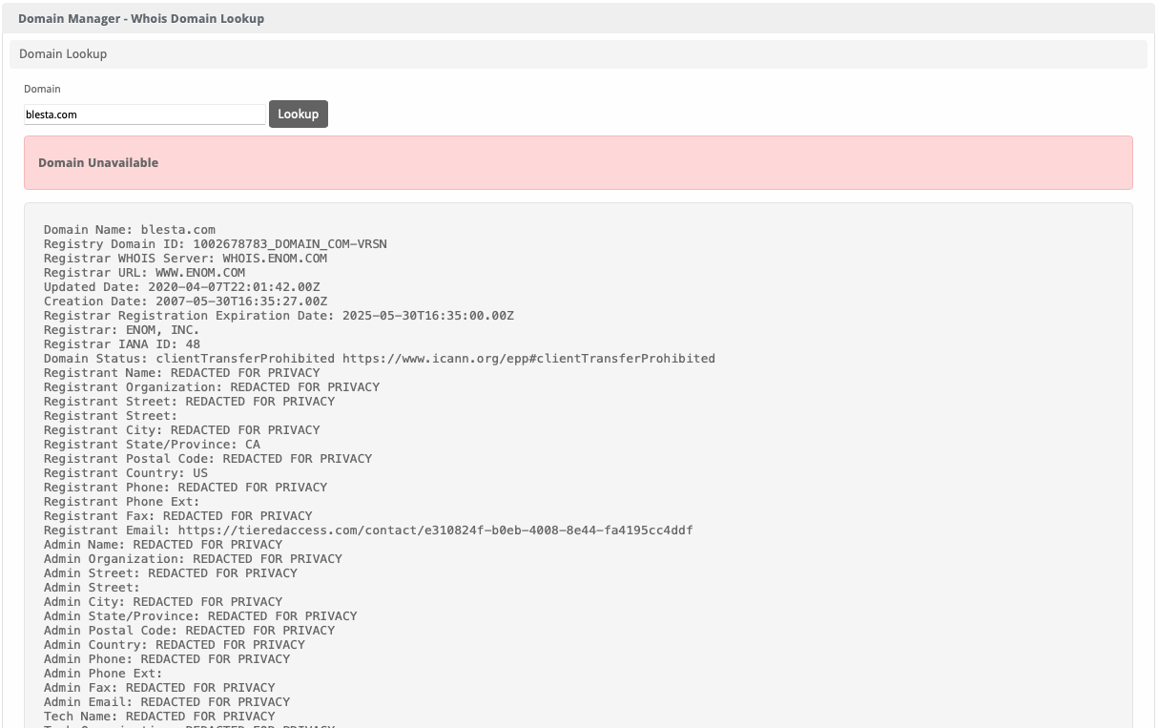Viewport: 1158px width, 728px height.
Task: Click the Domain Manager - Whois Domain Lookup title
Action: tap(141, 18)
